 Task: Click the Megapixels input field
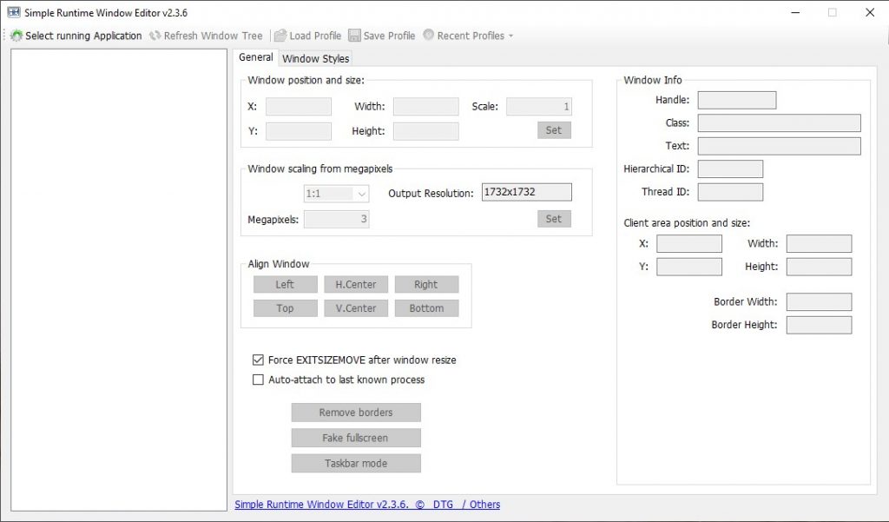click(x=336, y=220)
